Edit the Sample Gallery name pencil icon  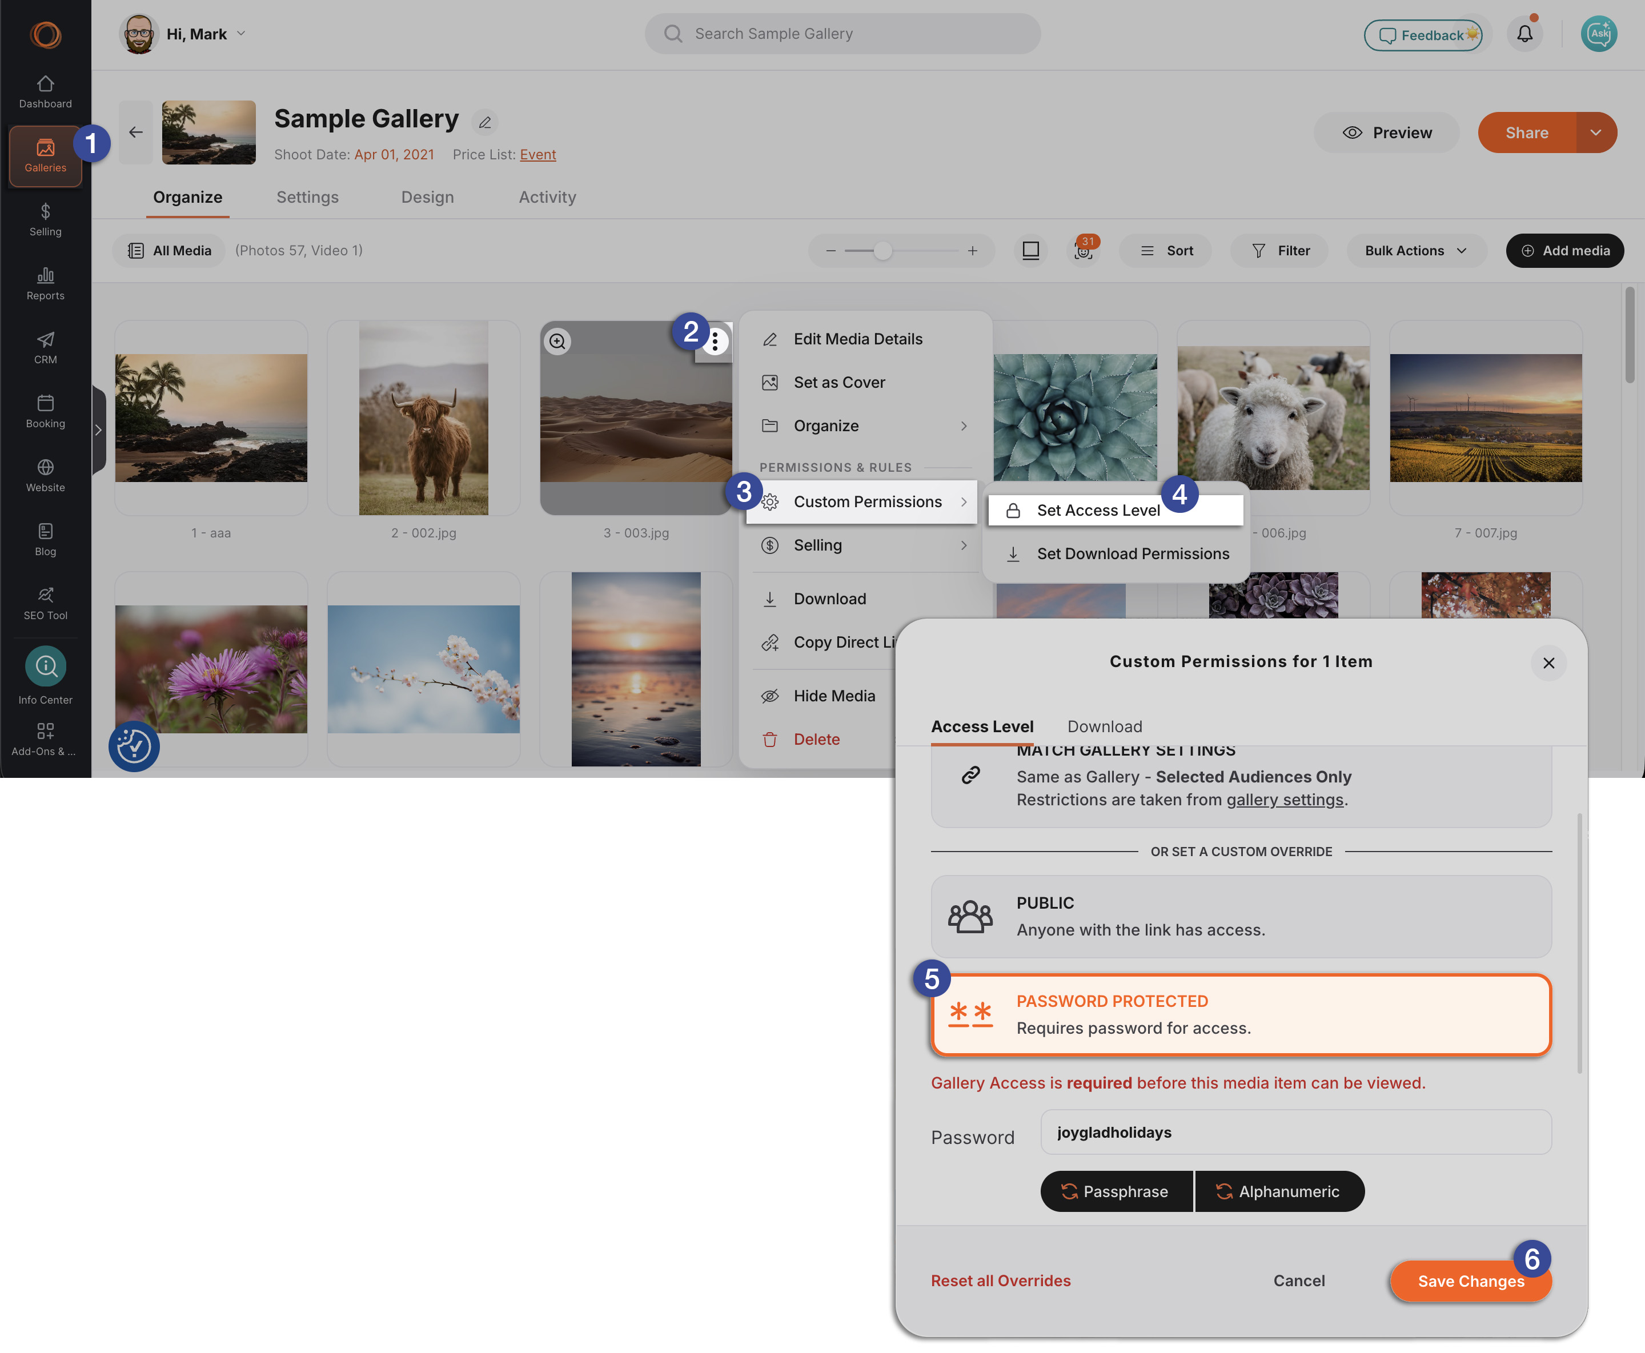[485, 122]
